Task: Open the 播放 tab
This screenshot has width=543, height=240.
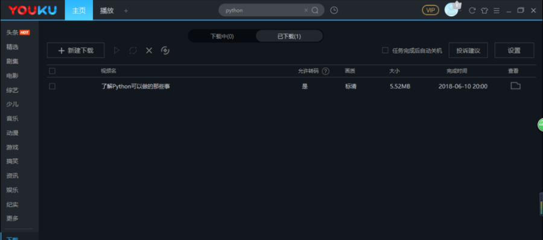Action: click(107, 10)
